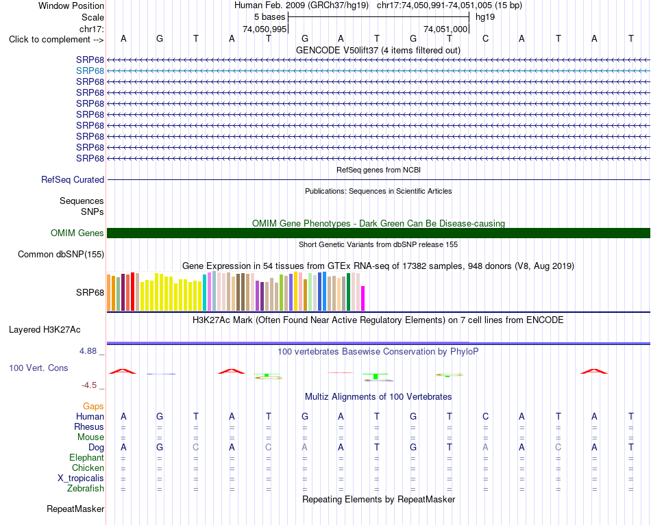Click the GTEx 'Gene Expression in 54 tissues' title
The height and width of the screenshot is (525, 651).
[378, 266]
